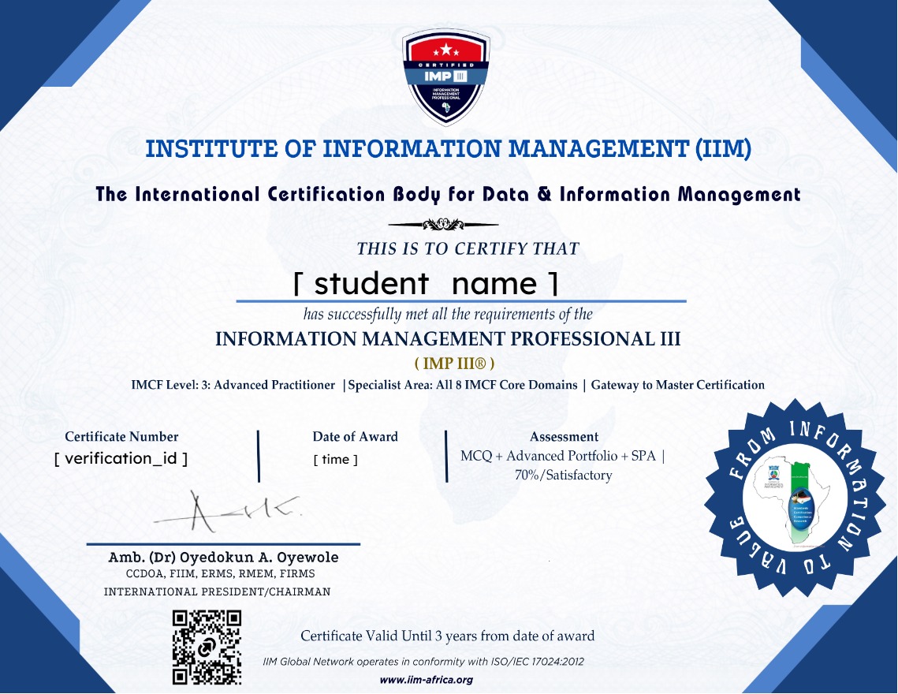The width and height of the screenshot is (898, 694).
Task: Click the '70%/Satisfactory' text
Action: [x=564, y=475]
